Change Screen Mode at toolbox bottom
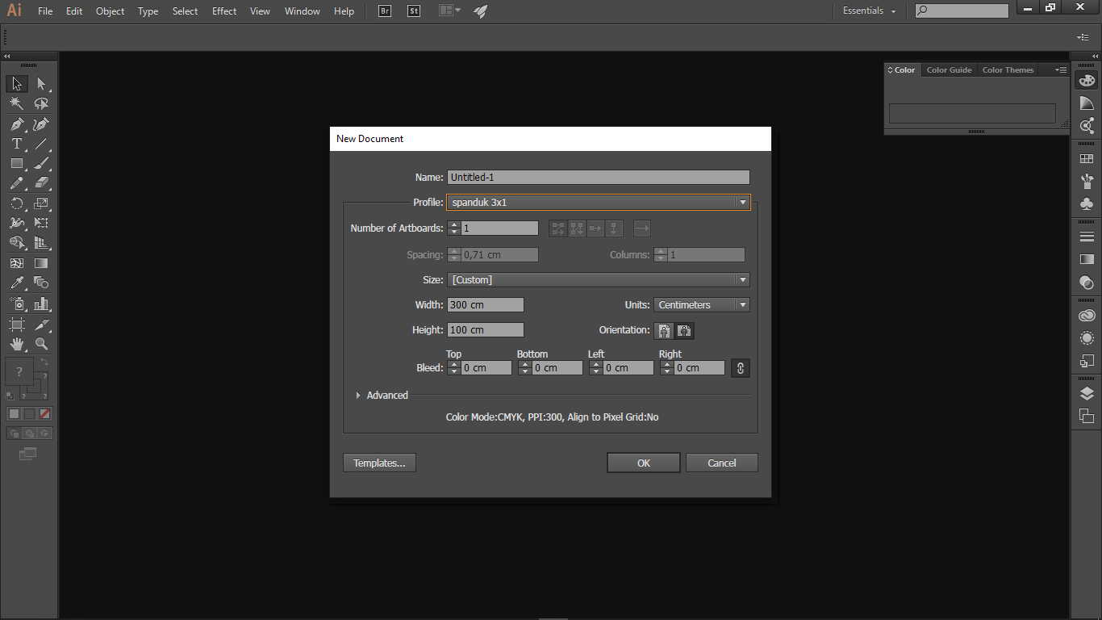The width and height of the screenshot is (1102, 620). 28,454
